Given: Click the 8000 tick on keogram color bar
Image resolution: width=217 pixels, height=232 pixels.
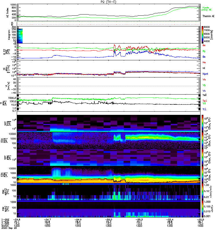Looking at the screenshot, I should point(207,27).
